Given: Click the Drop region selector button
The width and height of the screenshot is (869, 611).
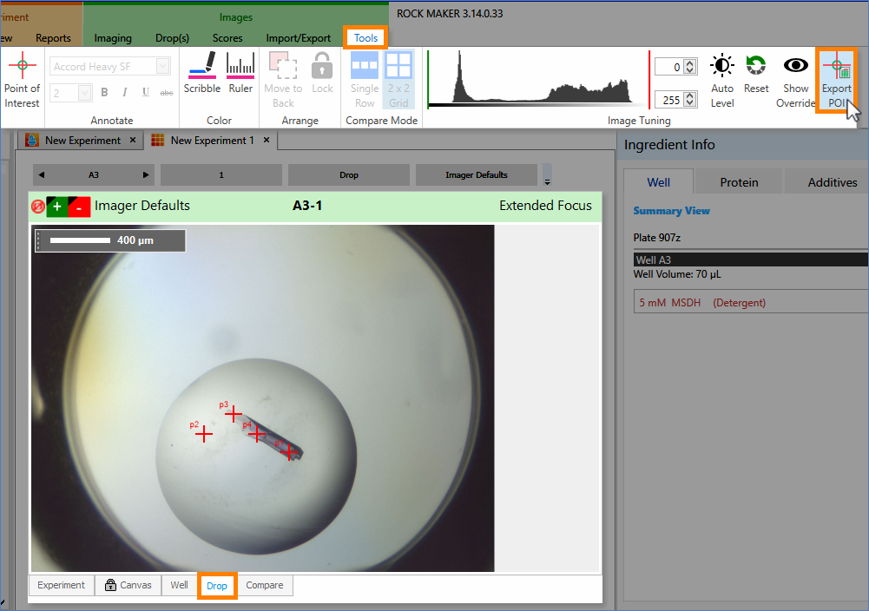Looking at the screenshot, I should click(x=349, y=175).
